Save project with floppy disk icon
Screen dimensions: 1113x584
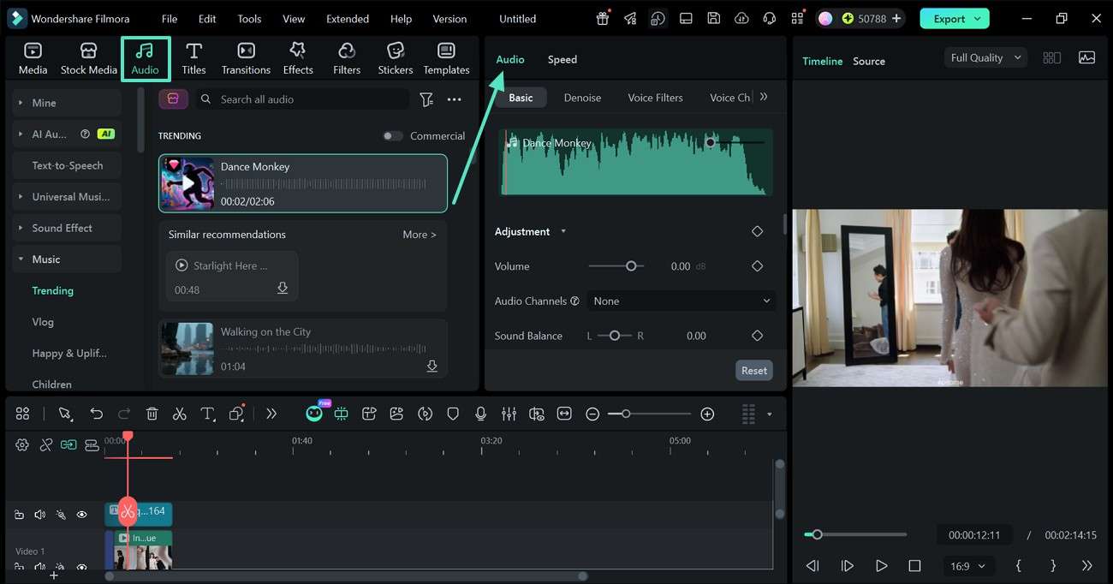pos(713,18)
